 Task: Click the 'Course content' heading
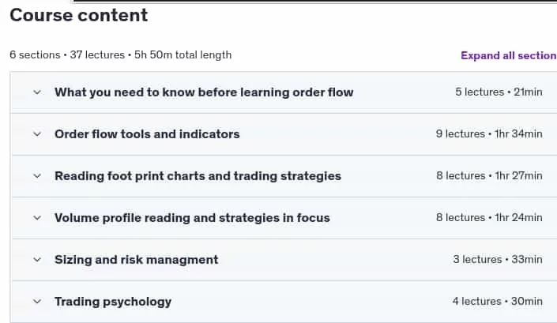coord(78,15)
